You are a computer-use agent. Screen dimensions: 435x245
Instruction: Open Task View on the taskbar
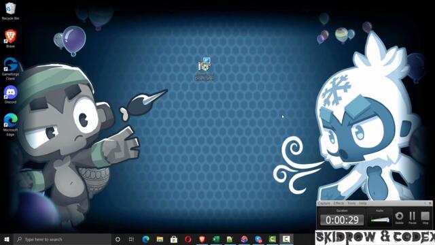(x=131, y=239)
